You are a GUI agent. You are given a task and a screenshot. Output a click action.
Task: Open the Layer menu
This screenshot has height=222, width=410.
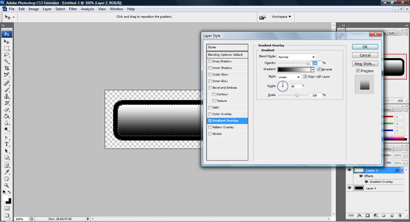tap(47, 9)
